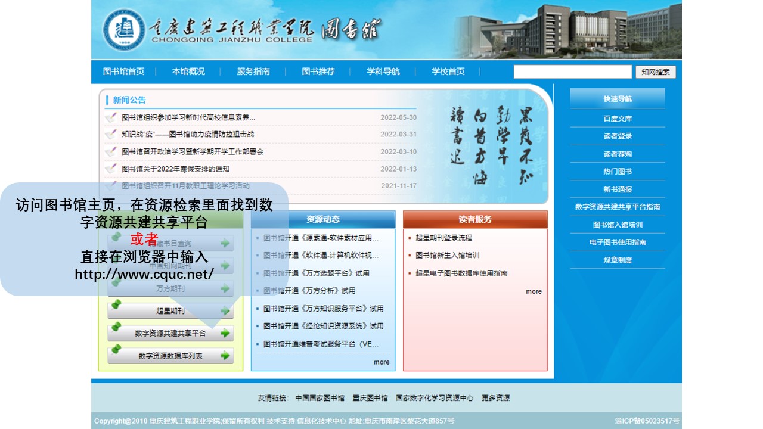This screenshot has width=763, height=429.
Task: Click green arrow on 超星期刊 button
Action: point(225,311)
